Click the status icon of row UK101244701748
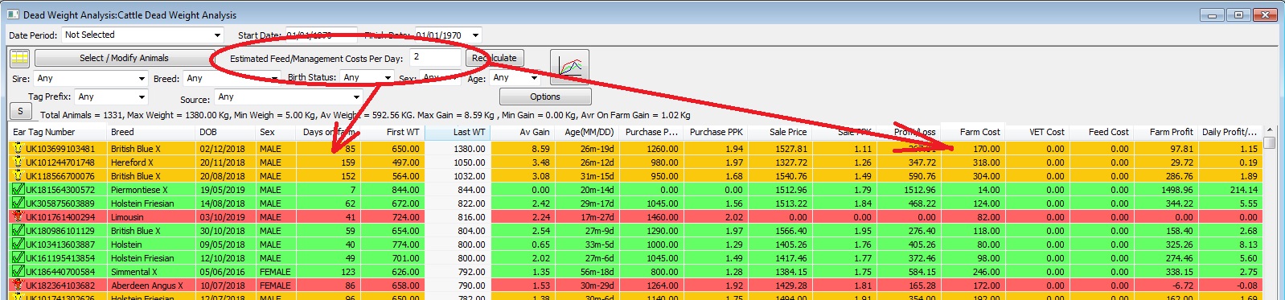 tap(18, 162)
